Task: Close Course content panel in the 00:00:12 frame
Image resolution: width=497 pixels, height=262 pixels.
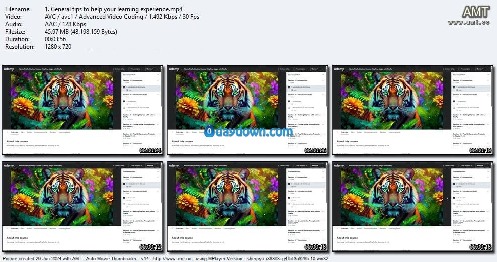Action: pos(158,171)
